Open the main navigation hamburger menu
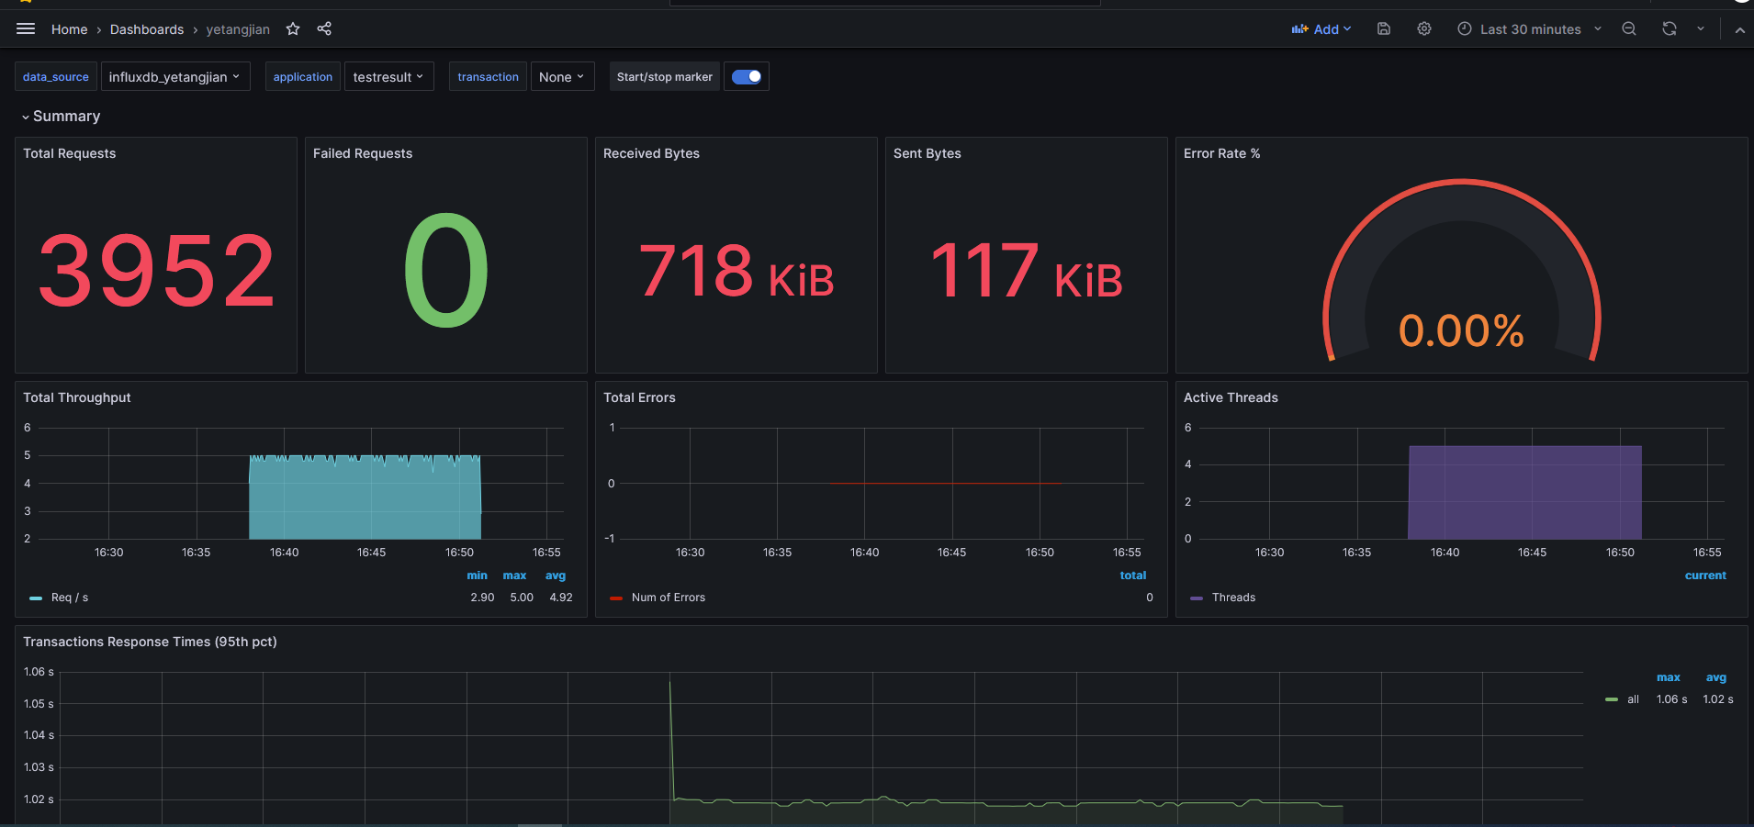The image size is (1754, 827). click(26, 28)
